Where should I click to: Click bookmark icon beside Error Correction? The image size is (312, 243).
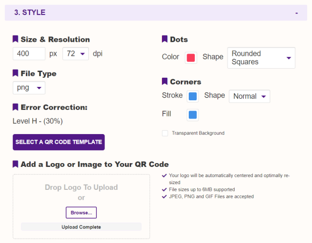coord(15,107)
